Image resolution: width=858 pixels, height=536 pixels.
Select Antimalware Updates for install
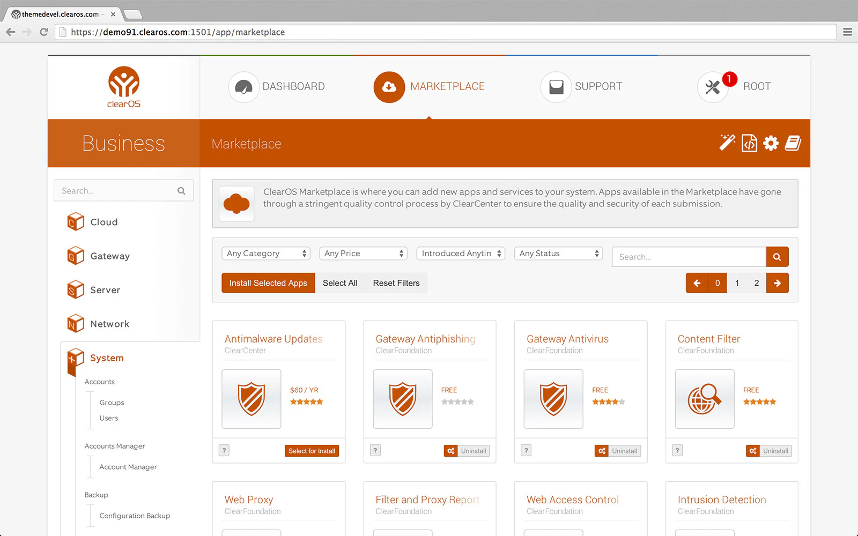click(x=312, y=451)
